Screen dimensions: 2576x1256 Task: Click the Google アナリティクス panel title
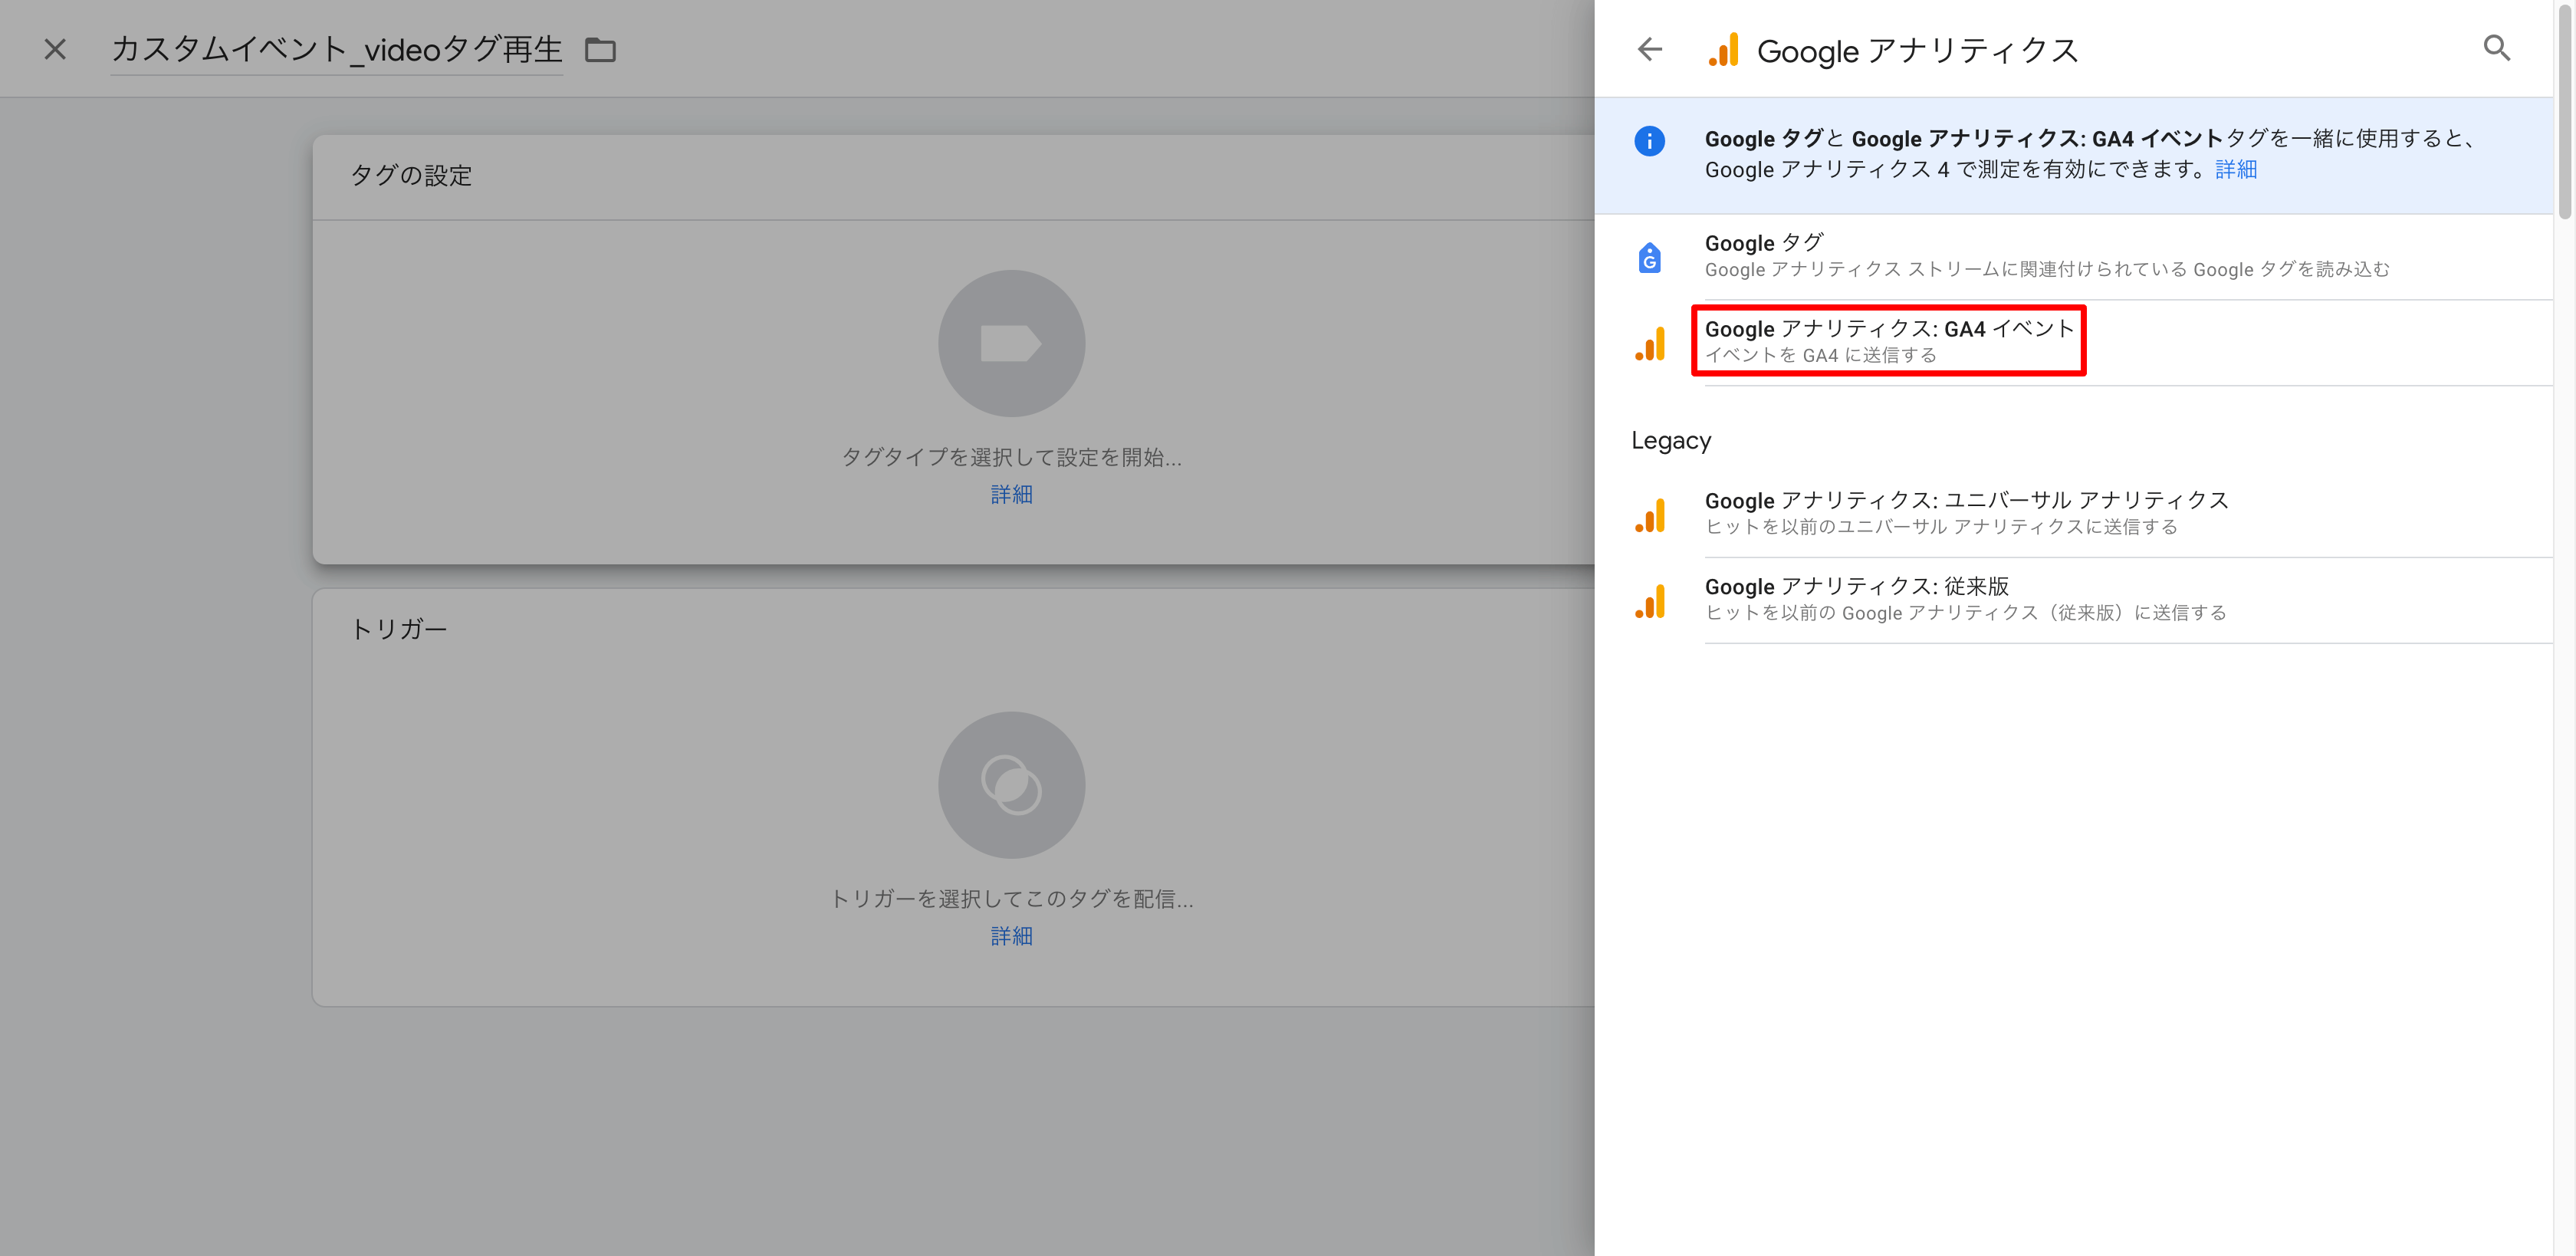(x=1917, y=50)
